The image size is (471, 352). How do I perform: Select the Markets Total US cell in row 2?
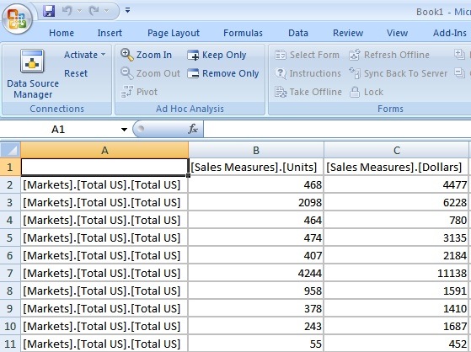click(104, 184)
